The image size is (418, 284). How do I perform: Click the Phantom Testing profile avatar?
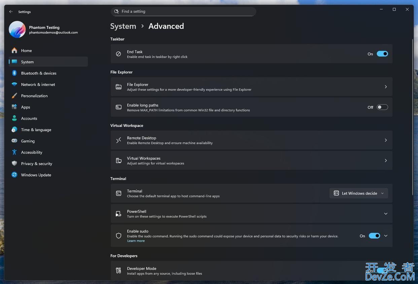pos(17,30)
